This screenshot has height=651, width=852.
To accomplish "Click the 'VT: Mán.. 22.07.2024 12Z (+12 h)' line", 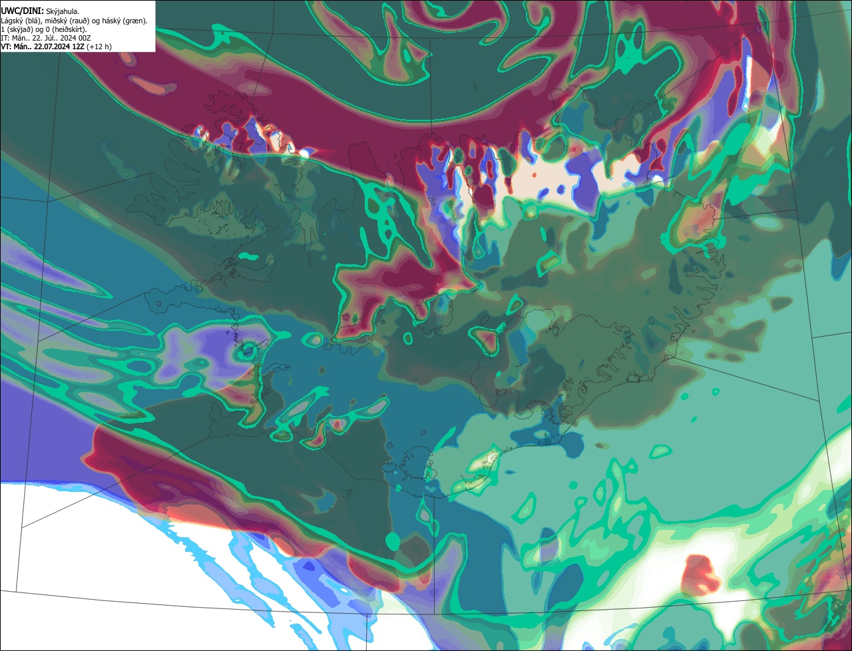I will pyautogui.click(x=56, y=47).
